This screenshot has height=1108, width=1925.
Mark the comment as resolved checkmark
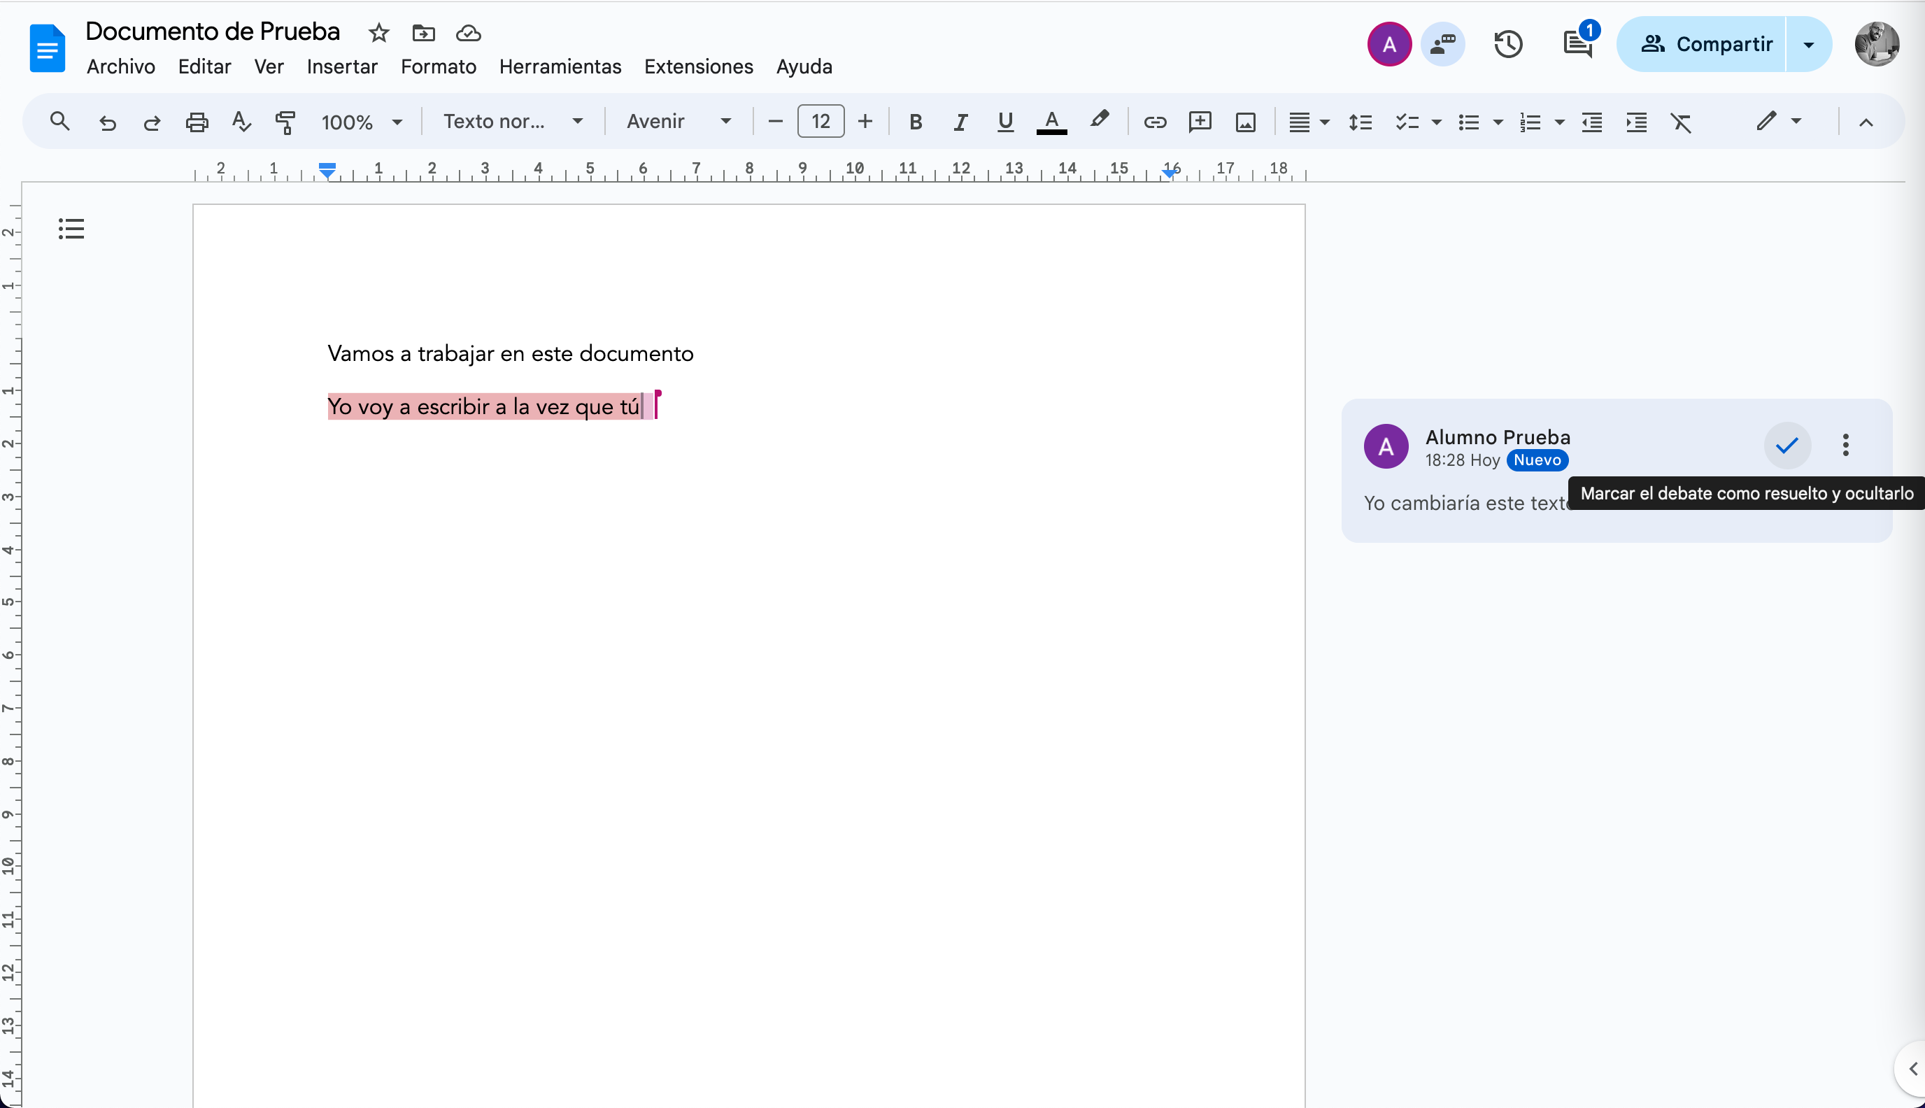coord(1787,445)
